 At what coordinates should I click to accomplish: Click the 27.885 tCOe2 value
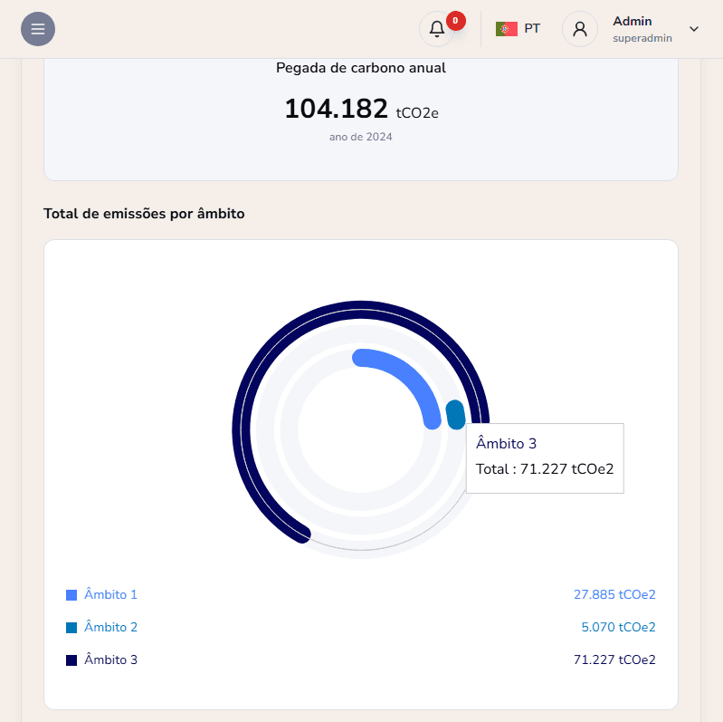click(614, 595)
